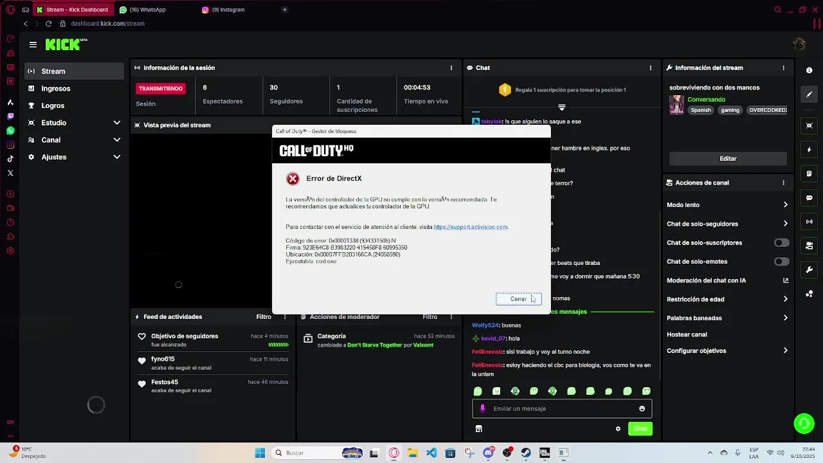
Task: Open chat settings gear icon
Action: pos(618,429)
